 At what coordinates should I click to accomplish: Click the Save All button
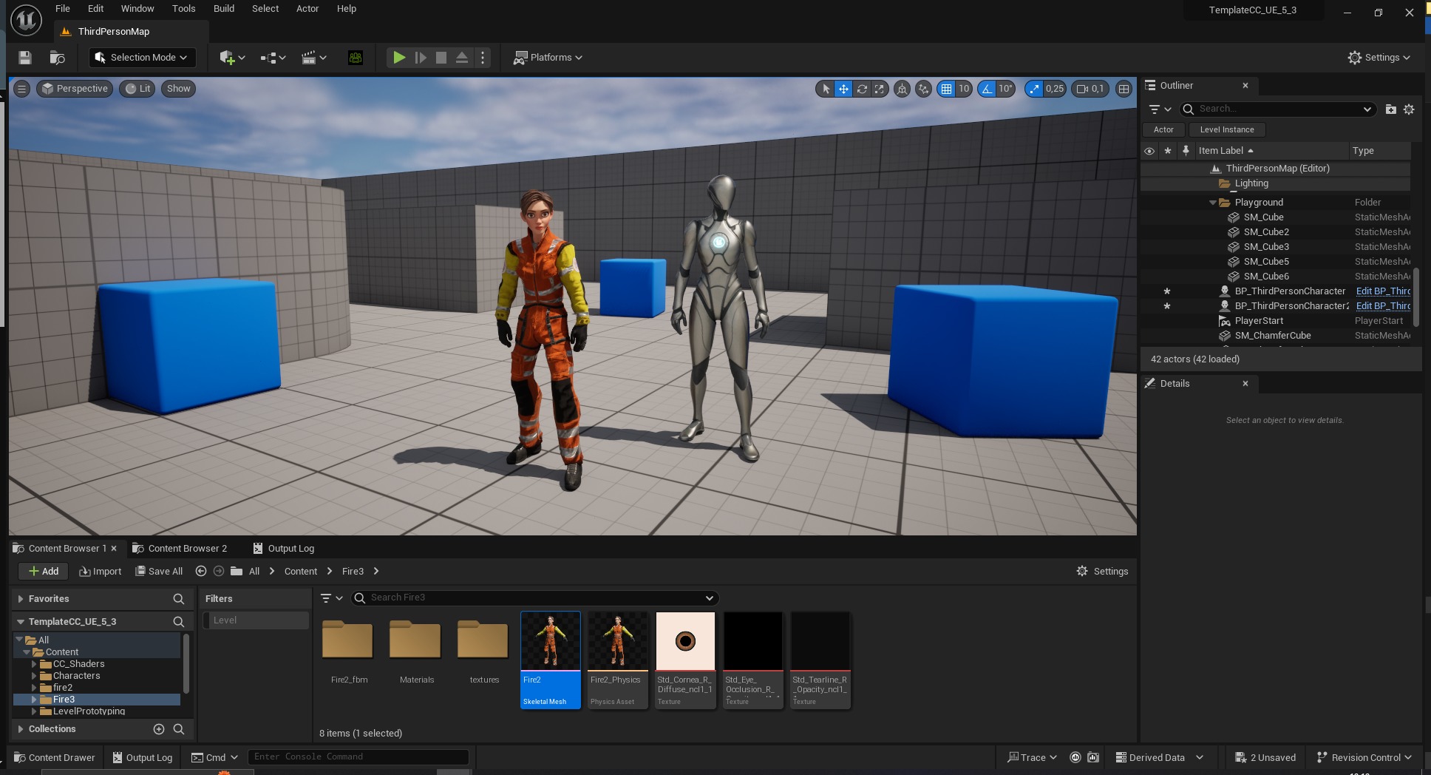[159, 571]
